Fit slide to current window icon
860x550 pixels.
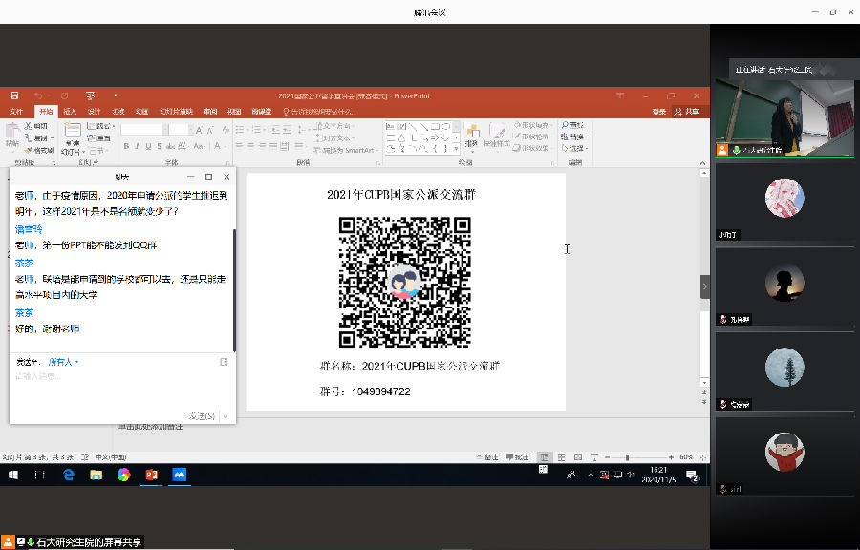pyautogui.click(x=703, y=456)
